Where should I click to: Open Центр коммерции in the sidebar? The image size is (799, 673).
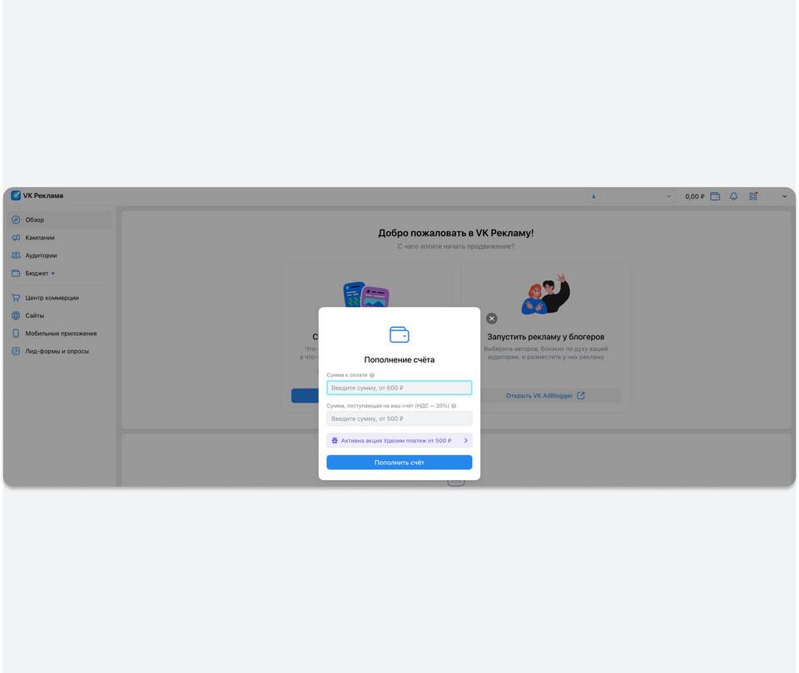click(x=59, y=298)
